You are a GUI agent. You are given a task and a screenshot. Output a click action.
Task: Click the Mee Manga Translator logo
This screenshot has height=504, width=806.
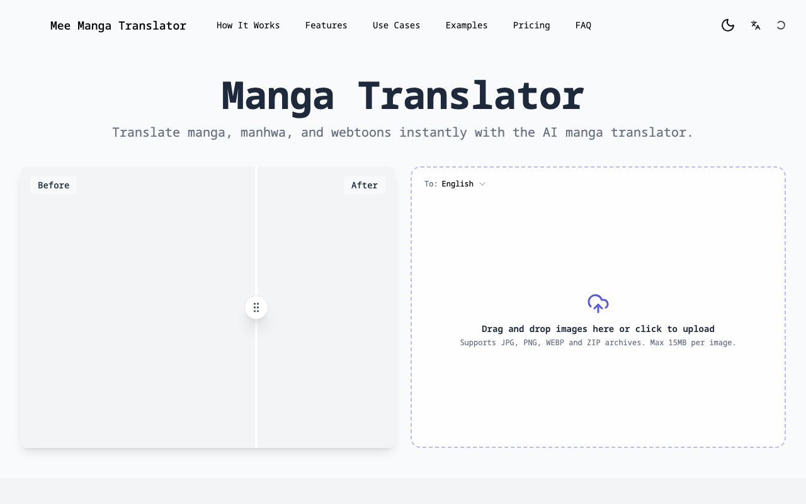[x=118, y=26]
